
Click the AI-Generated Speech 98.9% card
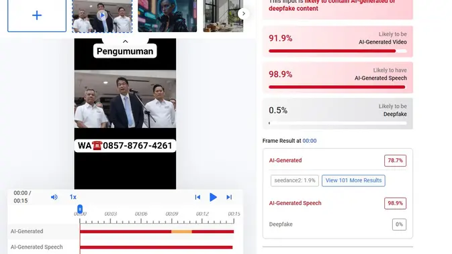click(338, 77)
